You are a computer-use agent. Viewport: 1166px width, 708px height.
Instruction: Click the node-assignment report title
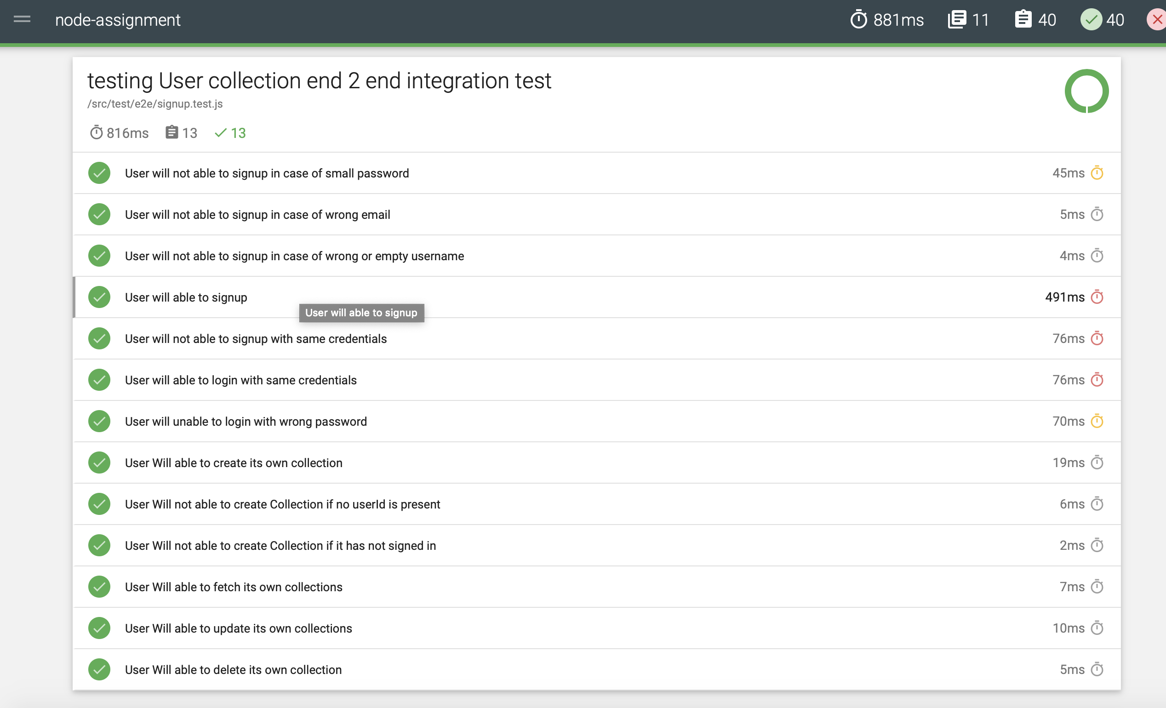click(x=117, y=20)
